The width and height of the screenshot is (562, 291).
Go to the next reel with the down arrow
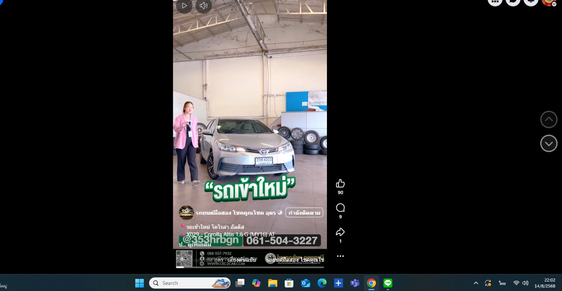click(x=549, y=143)
